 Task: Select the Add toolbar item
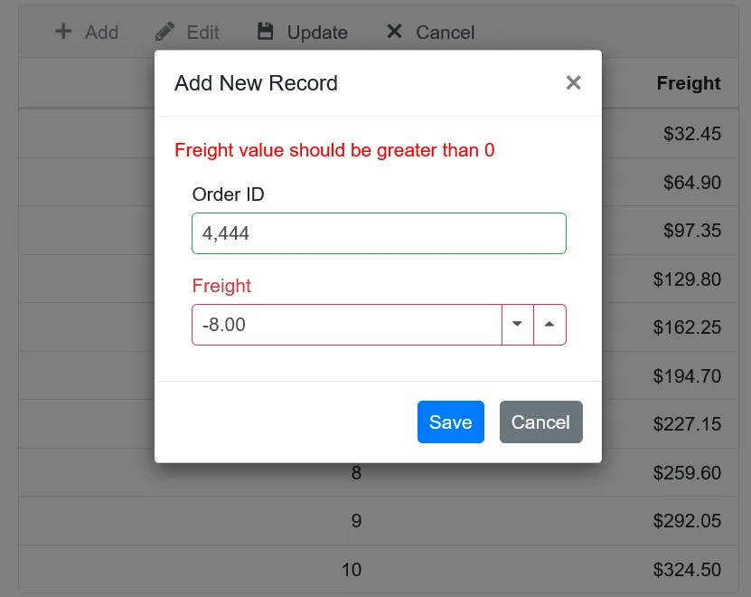click(x=89, y=32)
